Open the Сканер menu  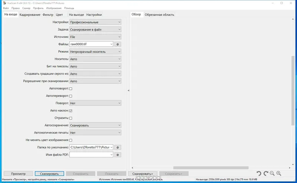pyautogui.click(x=26, y=8)
